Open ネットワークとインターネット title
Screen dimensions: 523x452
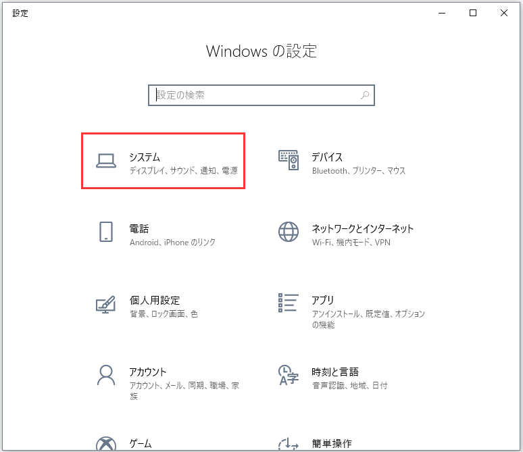coord(363,229)
